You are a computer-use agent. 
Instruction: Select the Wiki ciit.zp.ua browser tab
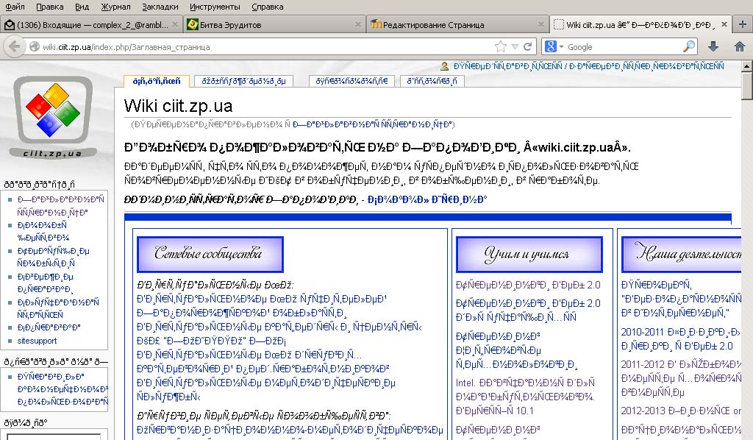click(640, 24)
